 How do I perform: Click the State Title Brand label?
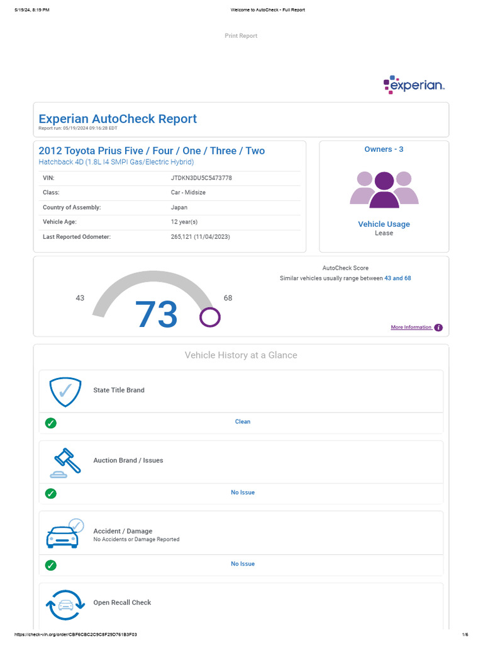[119, 391]
